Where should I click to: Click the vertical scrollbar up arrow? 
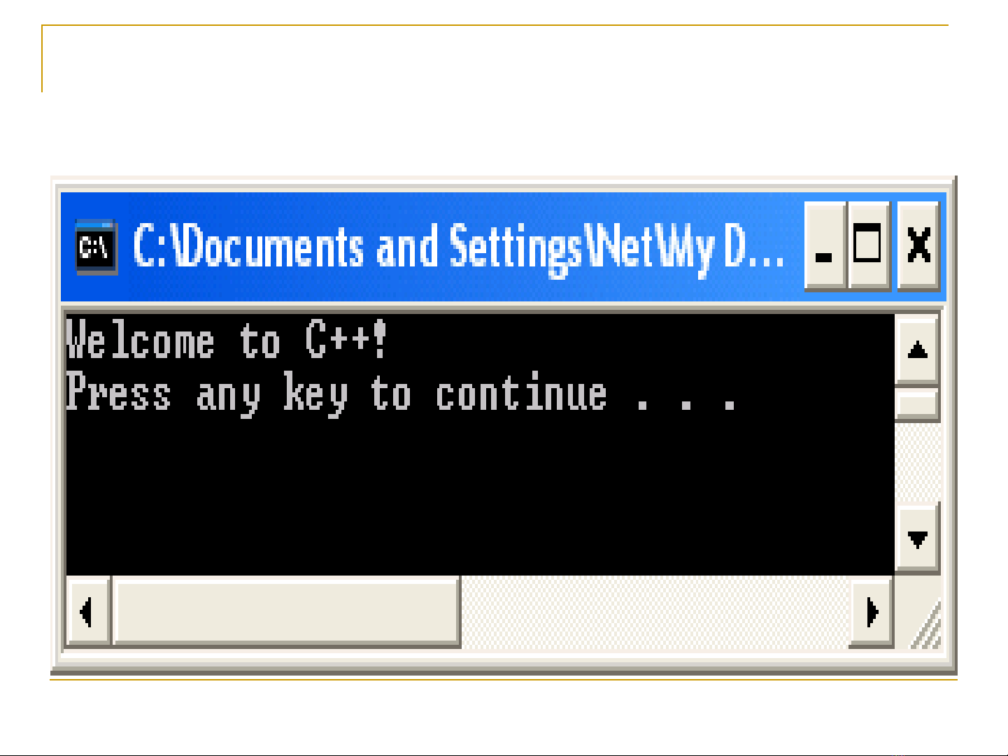[917, 350]
